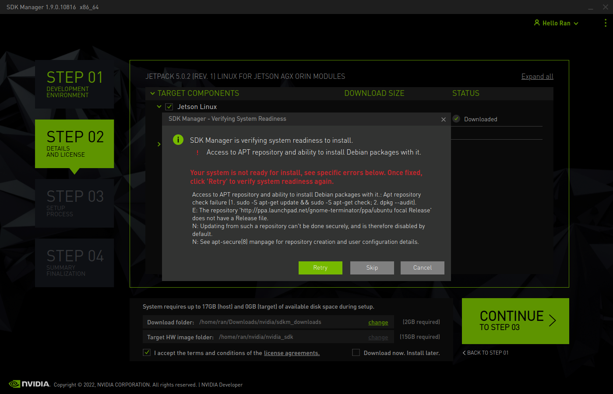613x394 pixels.
Task: Expand the collapsed row below Jetson Linux
Action: click(159, 144)
